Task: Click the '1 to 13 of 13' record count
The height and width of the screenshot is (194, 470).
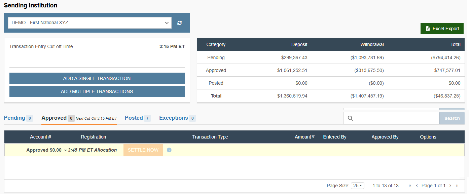Action: 386,186
